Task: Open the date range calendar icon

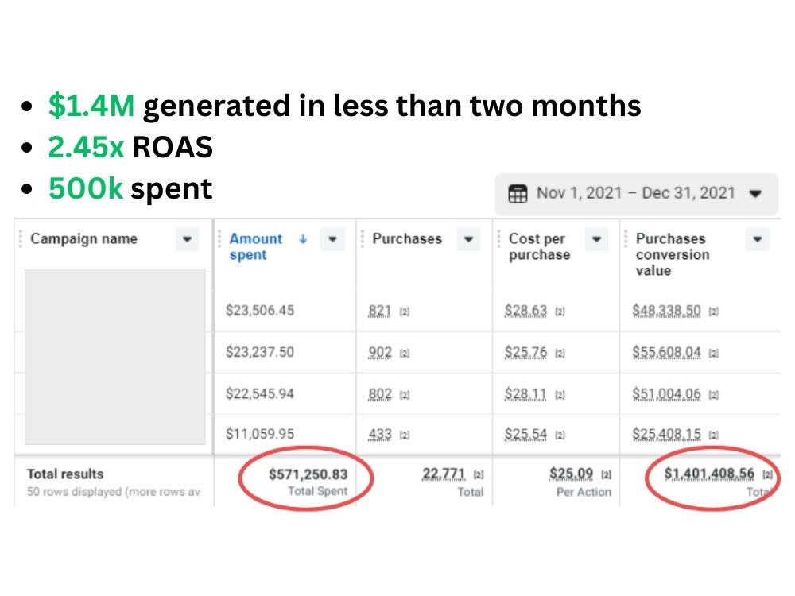Action: point(518,194)
